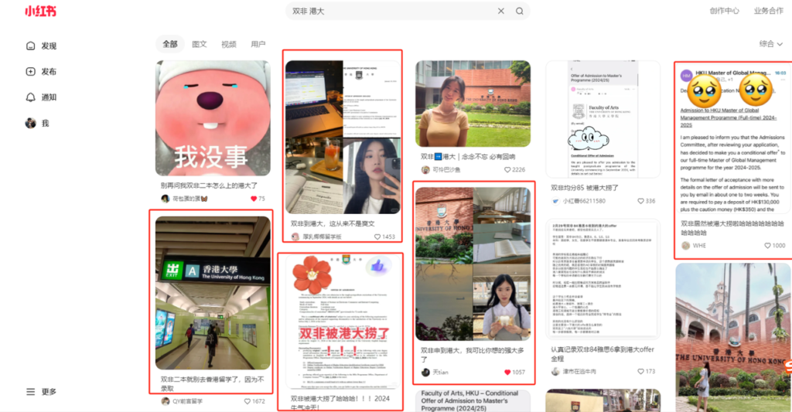Open post titled 双非居然被港大捞啦哈哈哈

click(x=732, y=228)
